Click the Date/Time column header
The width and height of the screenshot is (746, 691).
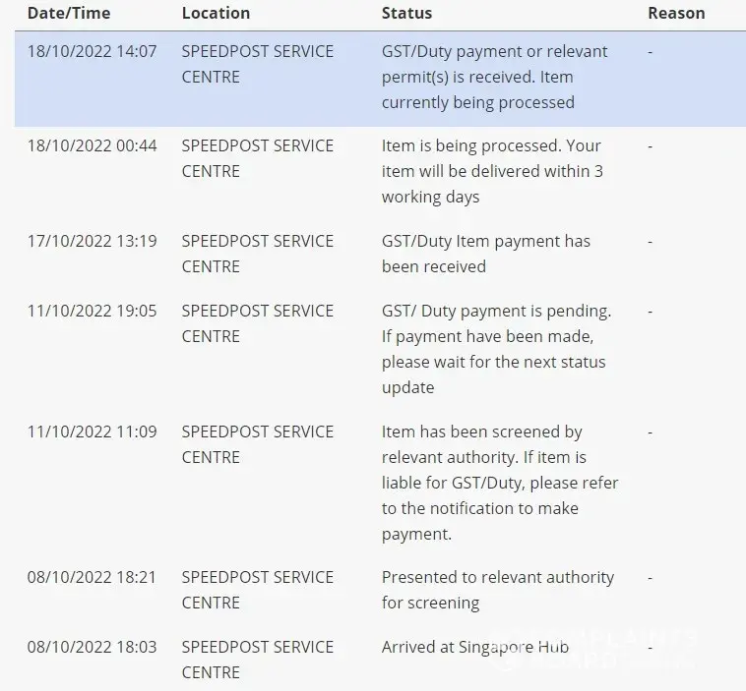(x=69, y=13)
